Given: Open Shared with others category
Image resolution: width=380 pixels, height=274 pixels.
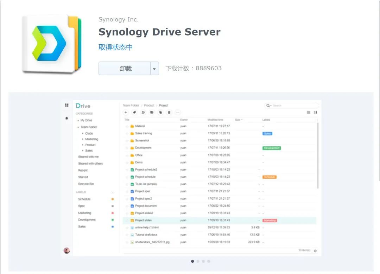Looking at the screenshot, I should [x=90, y=164].
